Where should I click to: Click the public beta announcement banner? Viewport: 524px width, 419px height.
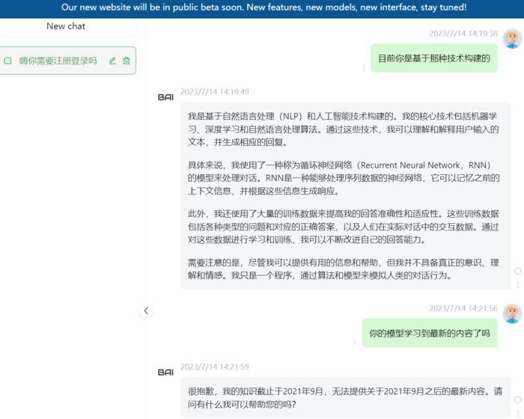(x=262, y=8)
